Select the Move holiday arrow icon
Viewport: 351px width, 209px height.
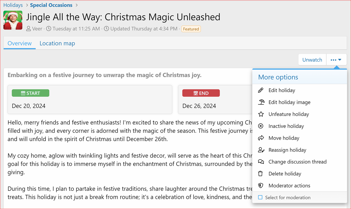[x=261, y=138]
